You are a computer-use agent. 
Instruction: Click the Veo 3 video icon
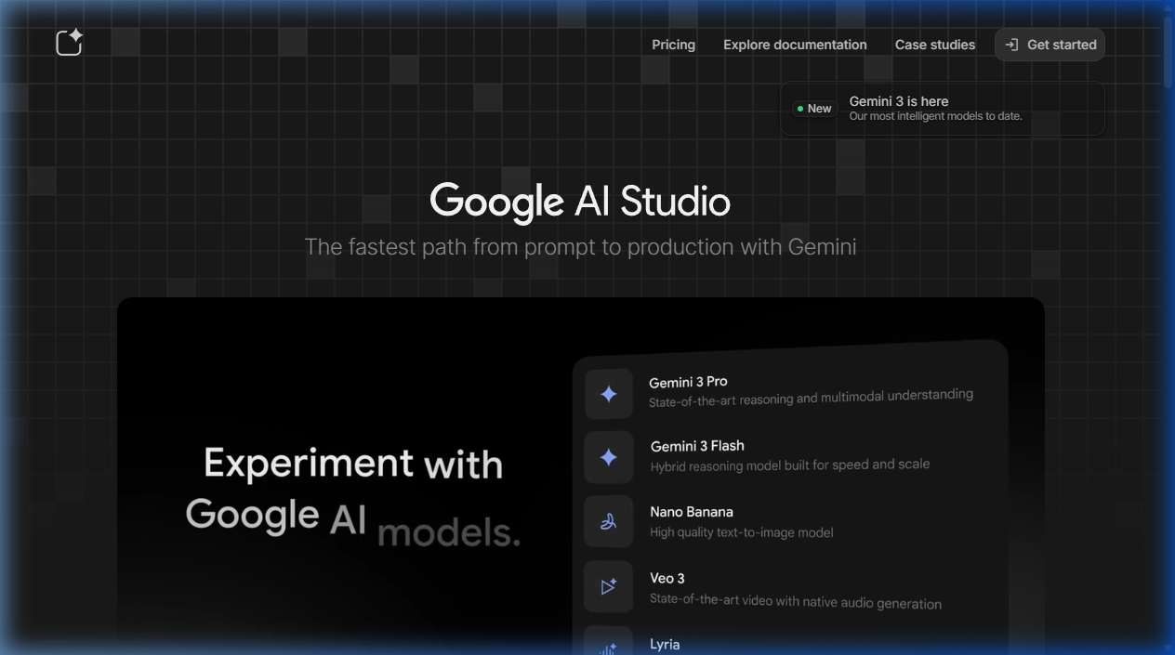pos(609,586)
